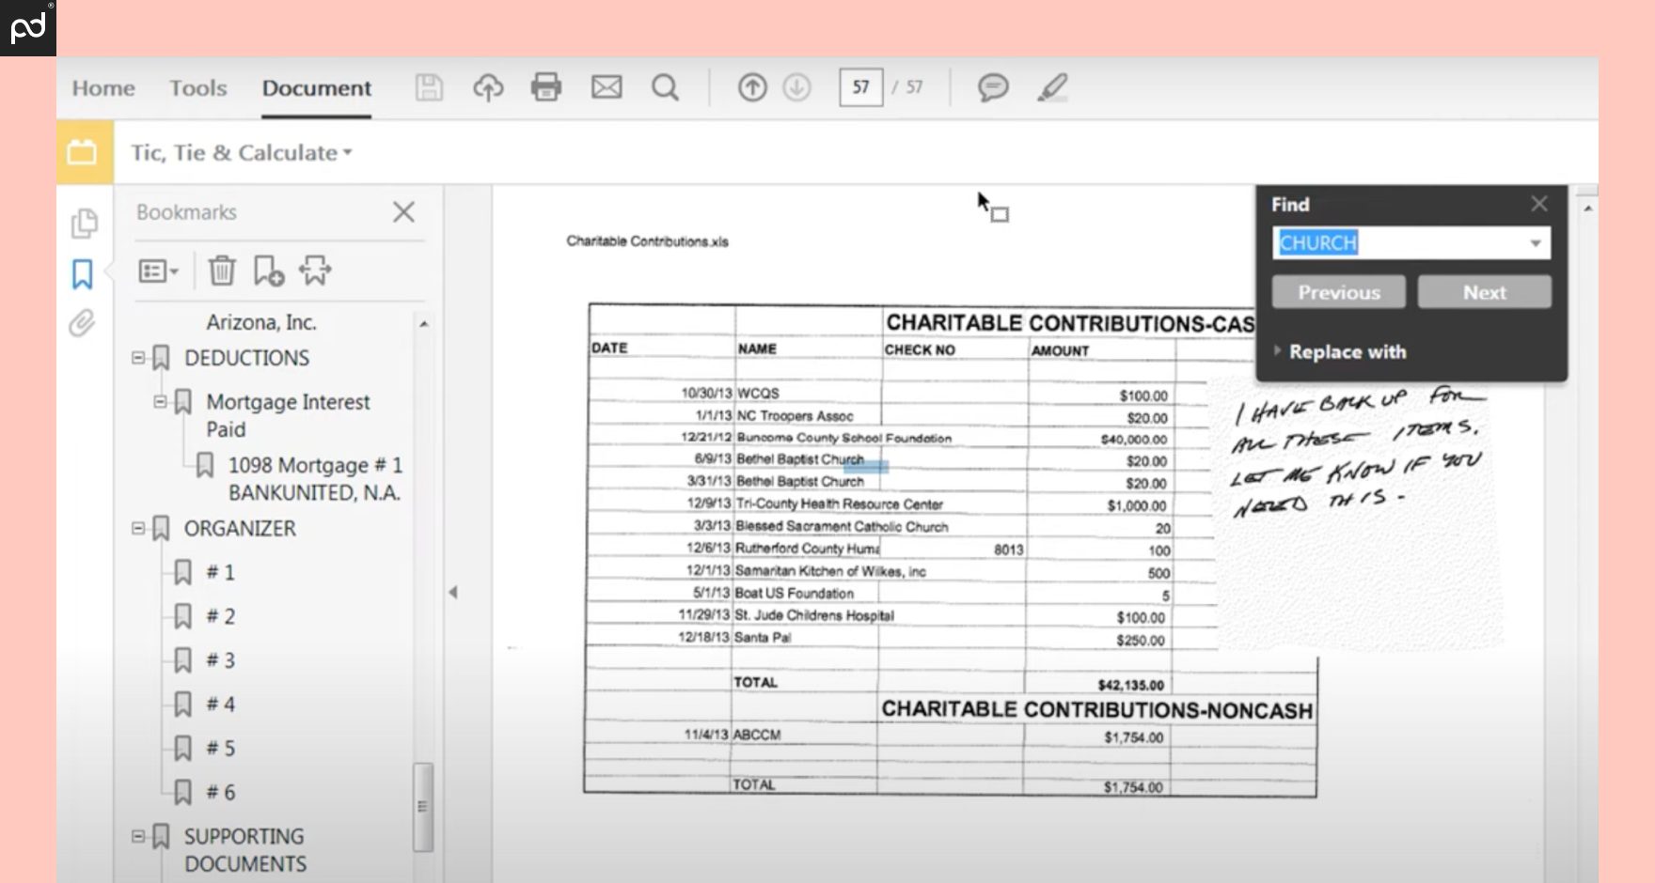This screenshot has width=1655, height=883.
Task: Click Previous in the Find panel
Action: (x=1338, y=292)
